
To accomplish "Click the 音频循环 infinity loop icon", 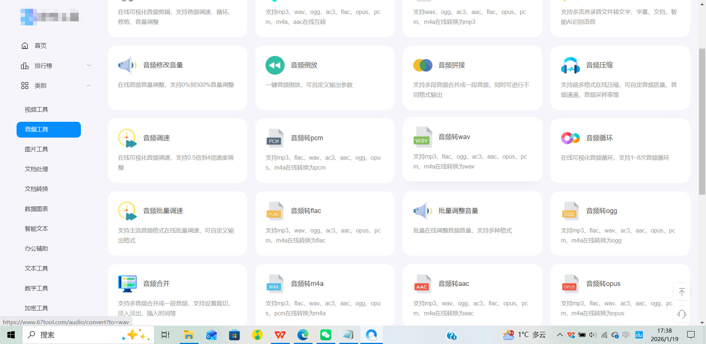I will (x=570, y=138).
